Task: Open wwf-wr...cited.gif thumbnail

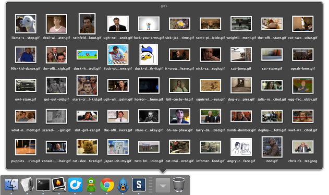Action: 303,116
